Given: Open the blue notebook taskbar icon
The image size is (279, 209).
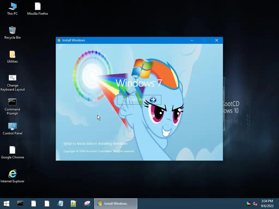Looking at the screenshot, I should (60, 204).
